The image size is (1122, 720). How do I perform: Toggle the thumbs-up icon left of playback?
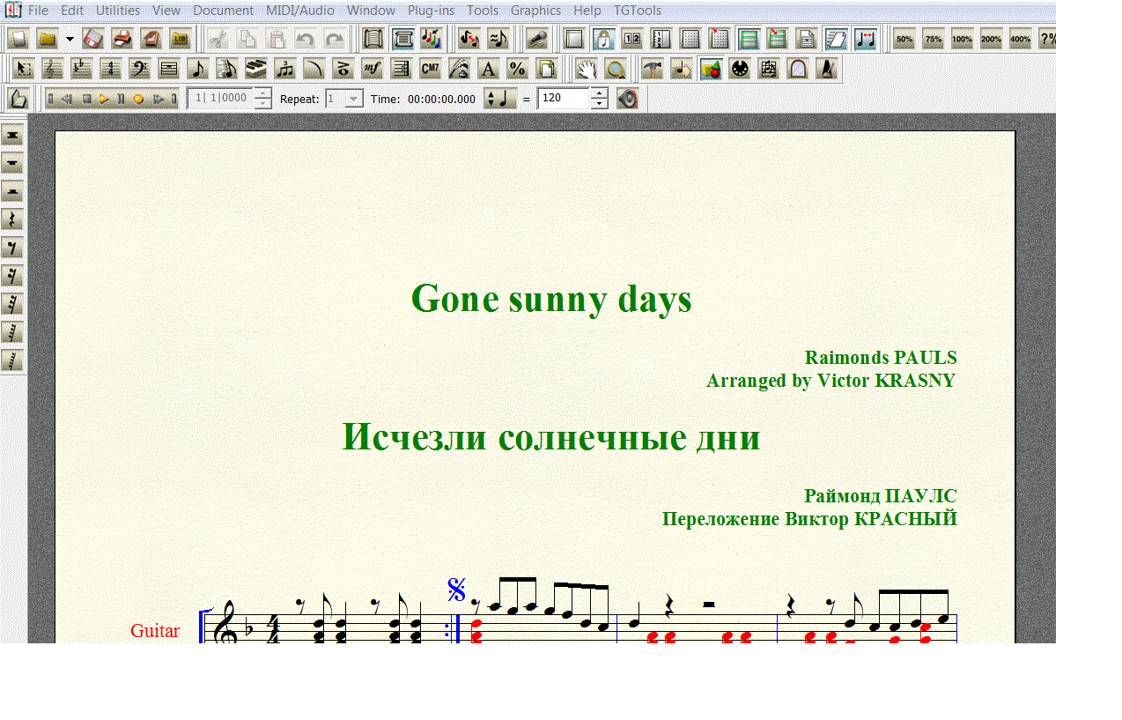18,99
